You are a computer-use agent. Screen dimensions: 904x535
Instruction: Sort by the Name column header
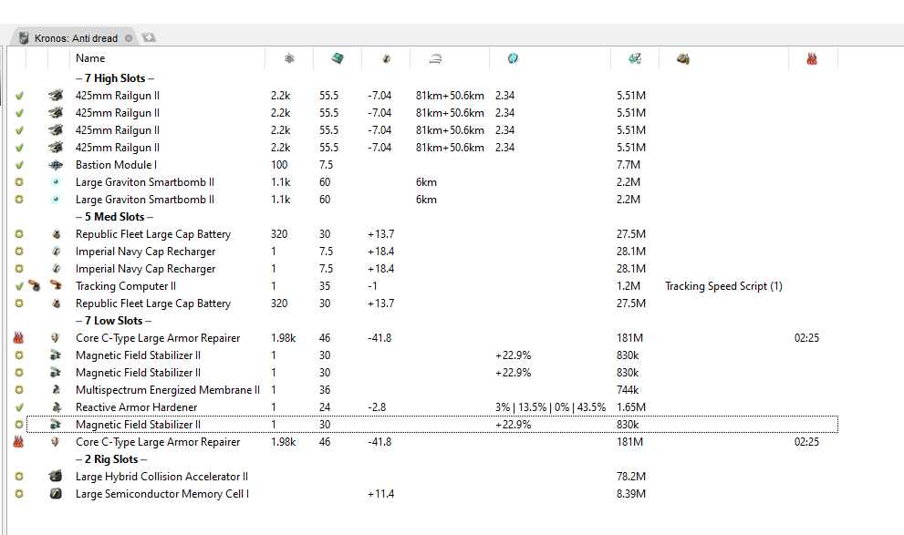point(90,58)
